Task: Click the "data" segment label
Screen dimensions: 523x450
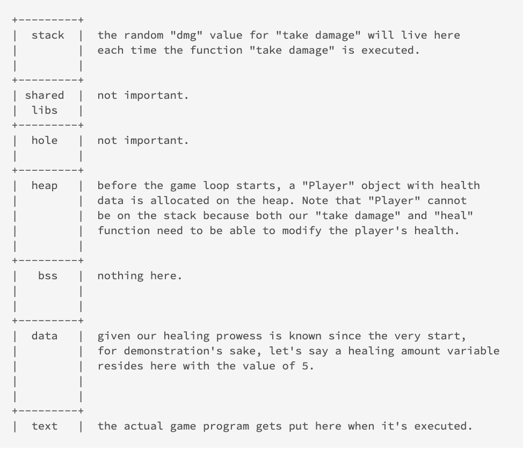Action: tap(45, 336)
